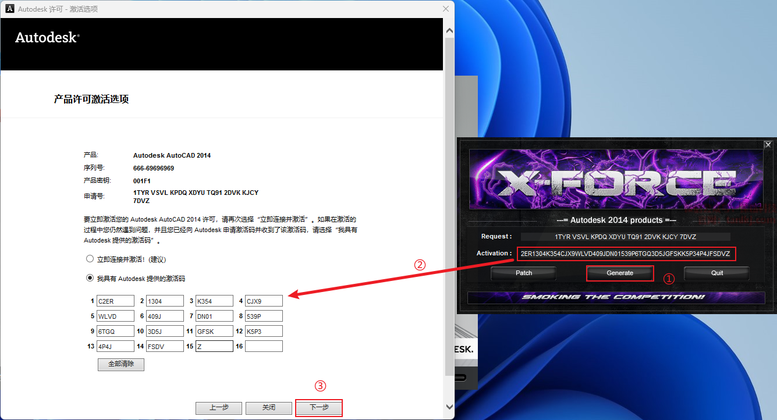Click the '全部清除' button
Image resolution: width=777 pixels, height=420 pixels.
coord(121,364)
